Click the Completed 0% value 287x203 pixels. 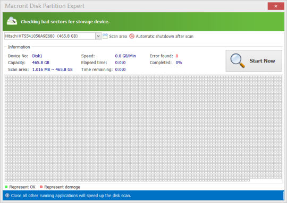[x=179, y=63]
